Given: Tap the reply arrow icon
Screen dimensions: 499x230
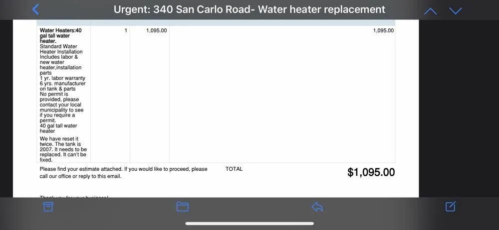Looking at the screenshot, I should [317, 207].
